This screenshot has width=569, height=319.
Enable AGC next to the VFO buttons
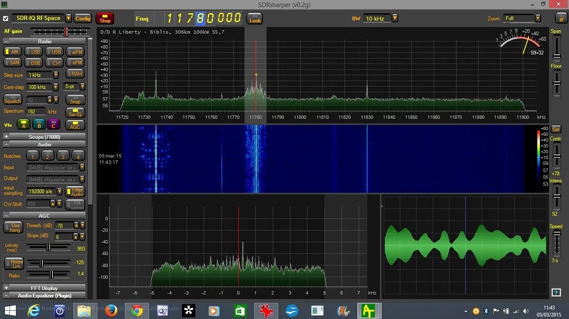click(x=75, y=125)
